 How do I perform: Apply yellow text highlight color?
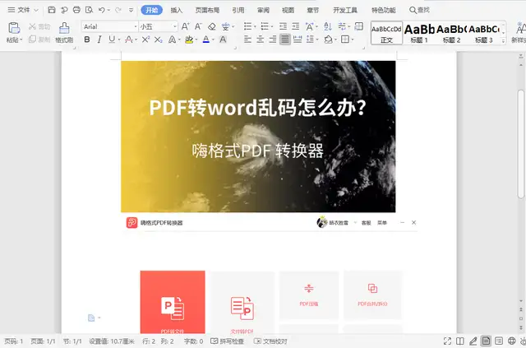[189, 39]
